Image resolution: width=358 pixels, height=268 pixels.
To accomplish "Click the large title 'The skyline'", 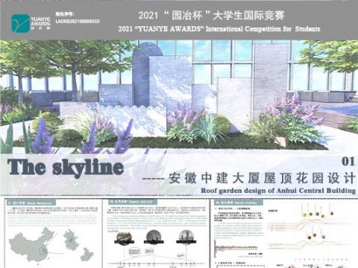I will coord(66,167).
